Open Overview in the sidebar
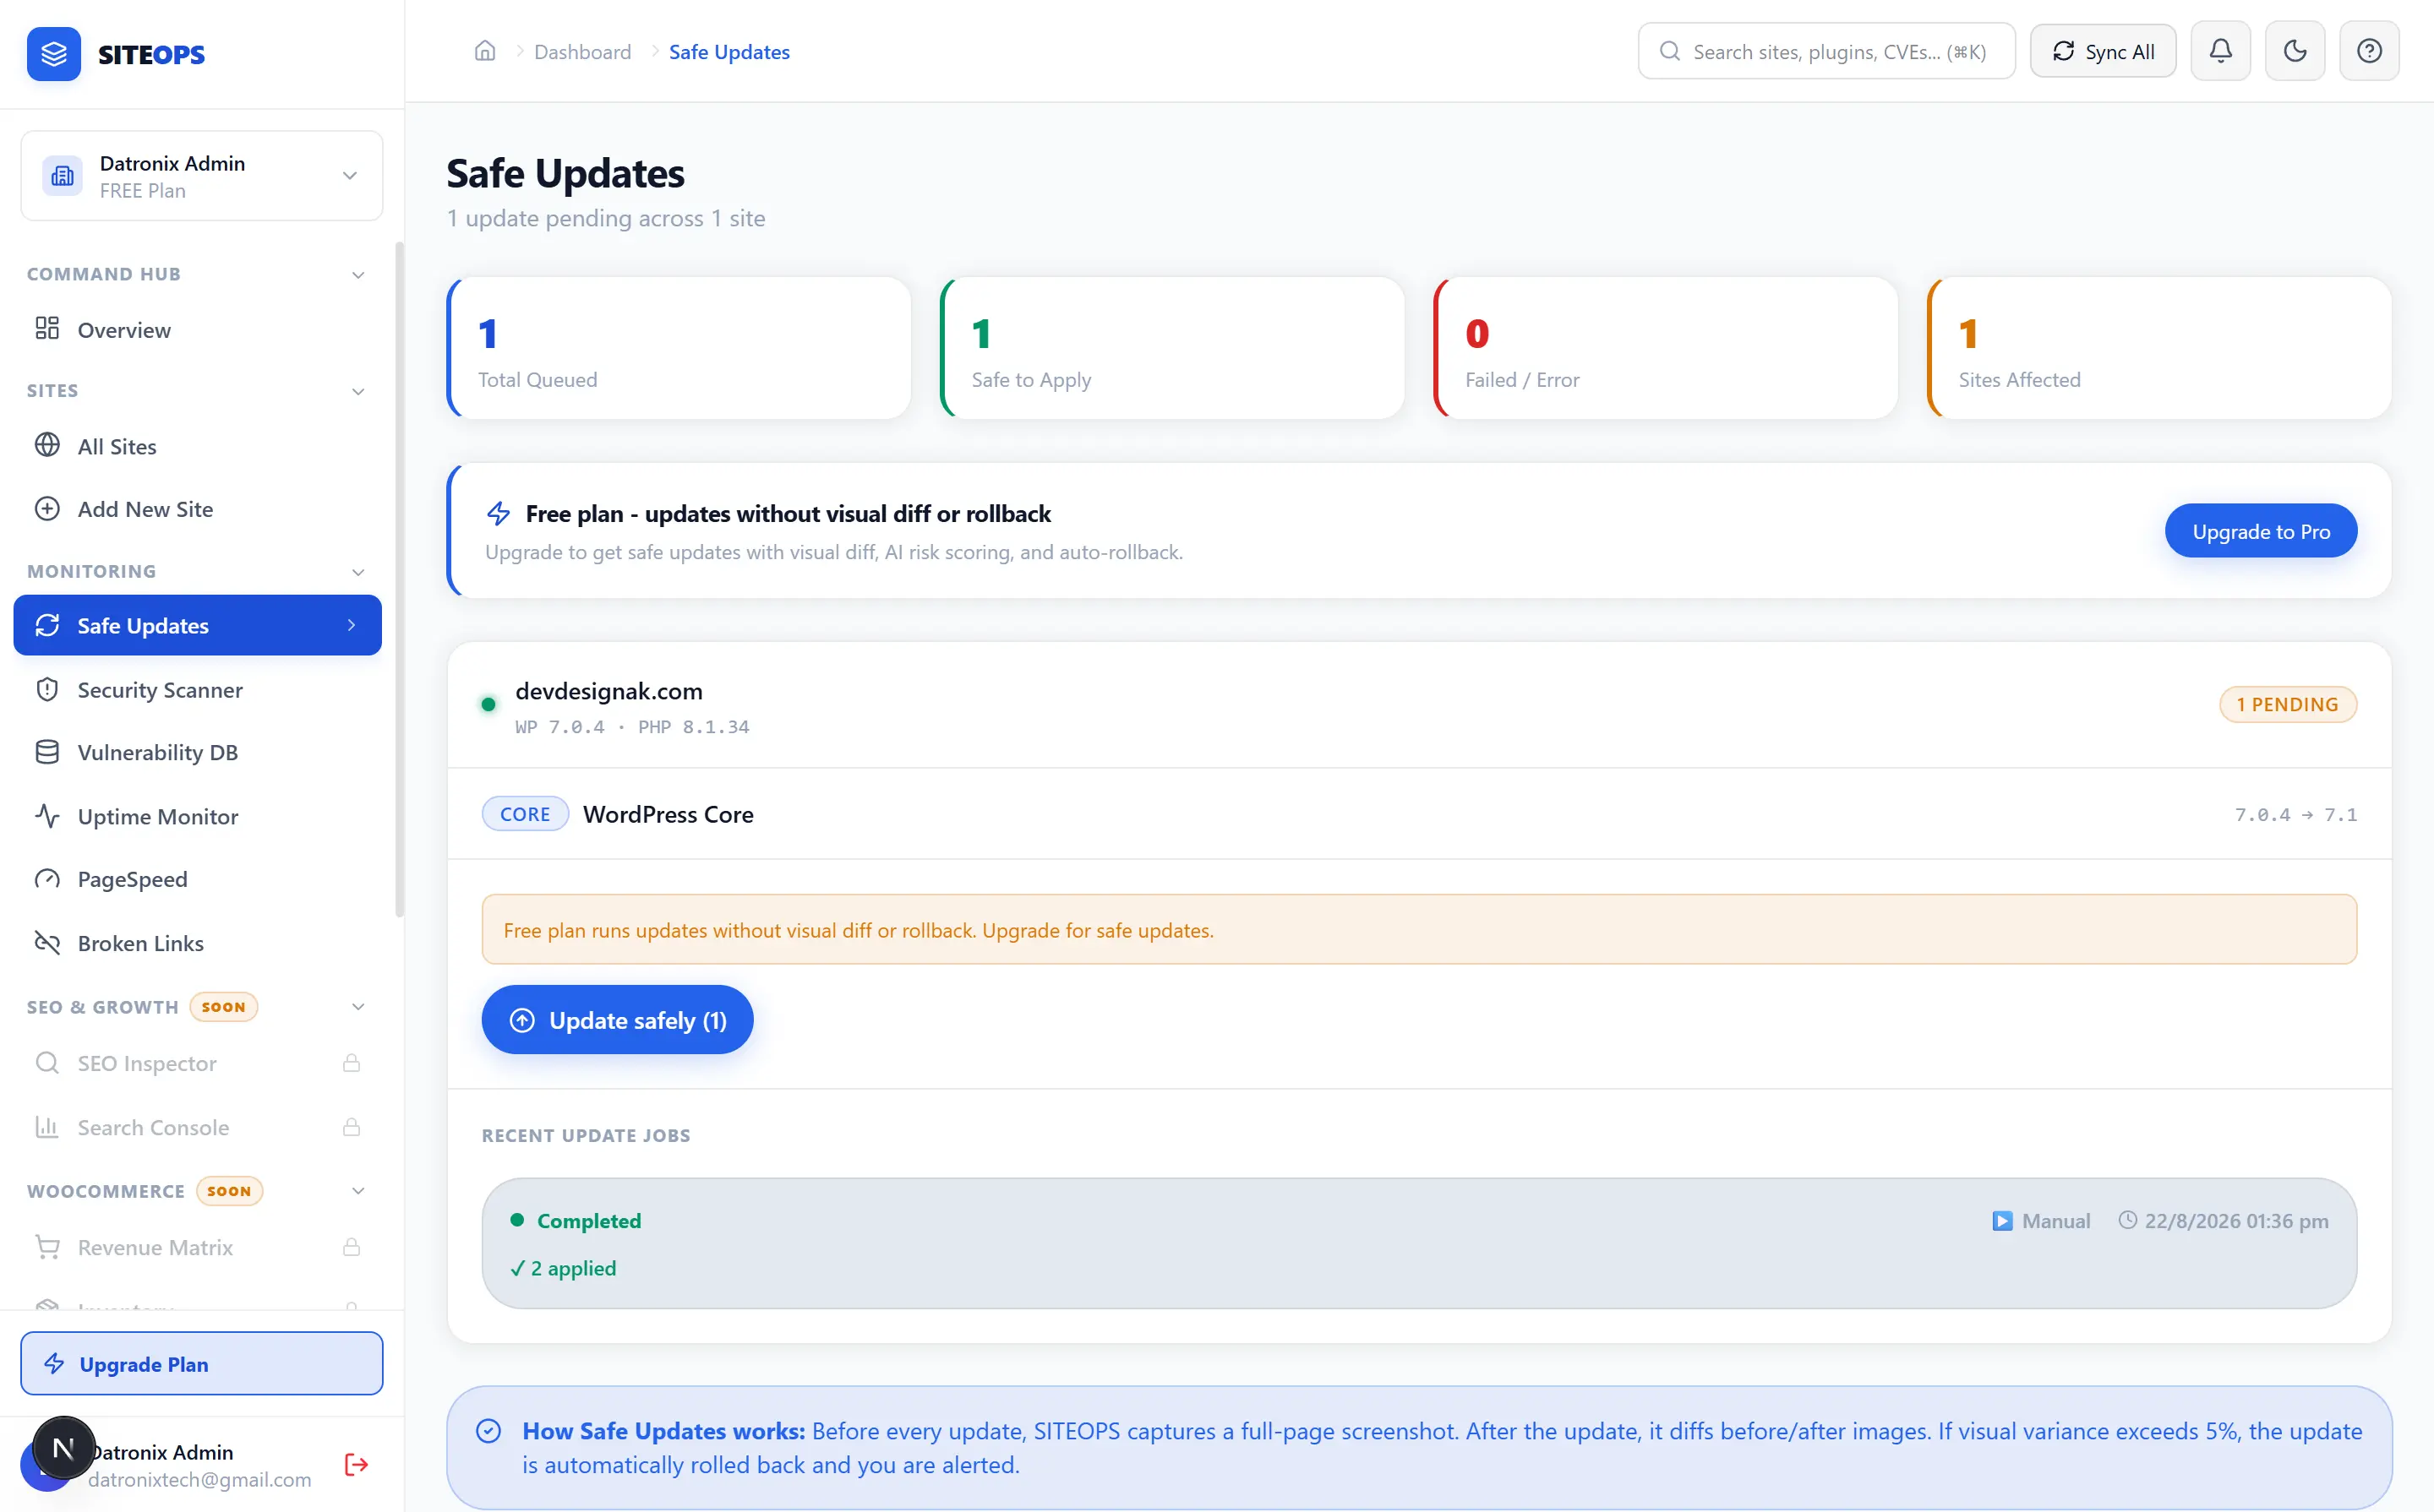Image resolution: width=2434 pixels, height=1512 pixels. coord(198,330)
